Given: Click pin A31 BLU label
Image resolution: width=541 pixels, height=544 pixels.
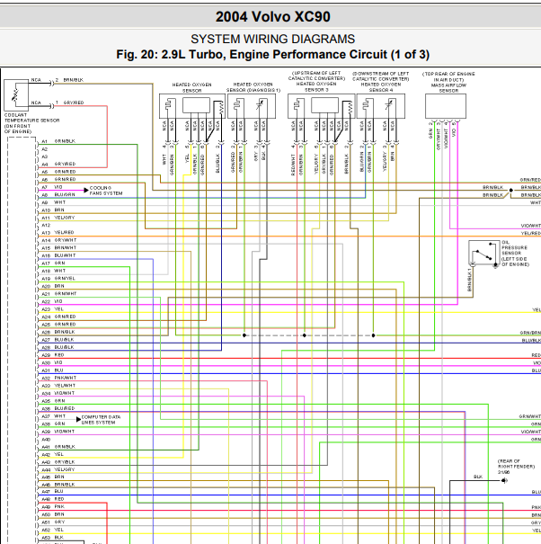Looking at the screenshot, I should 52,370.
